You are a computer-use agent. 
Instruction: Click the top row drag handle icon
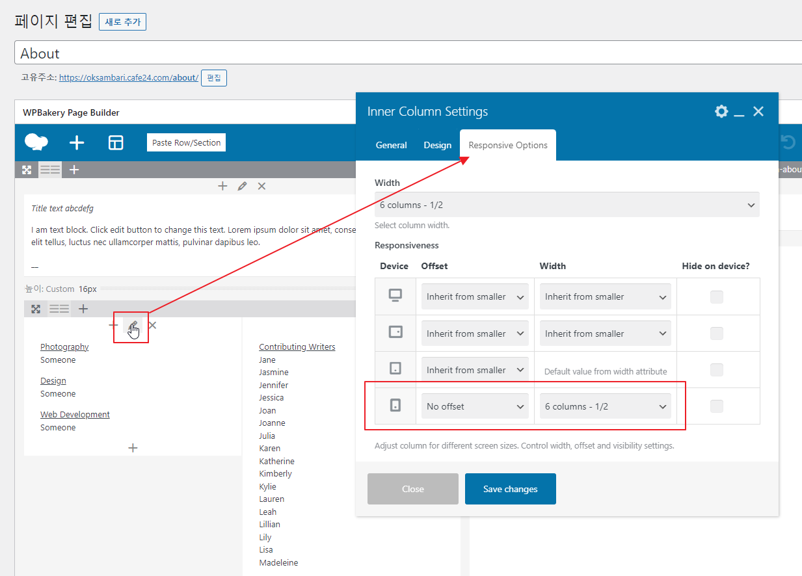(x=27, y=170)
